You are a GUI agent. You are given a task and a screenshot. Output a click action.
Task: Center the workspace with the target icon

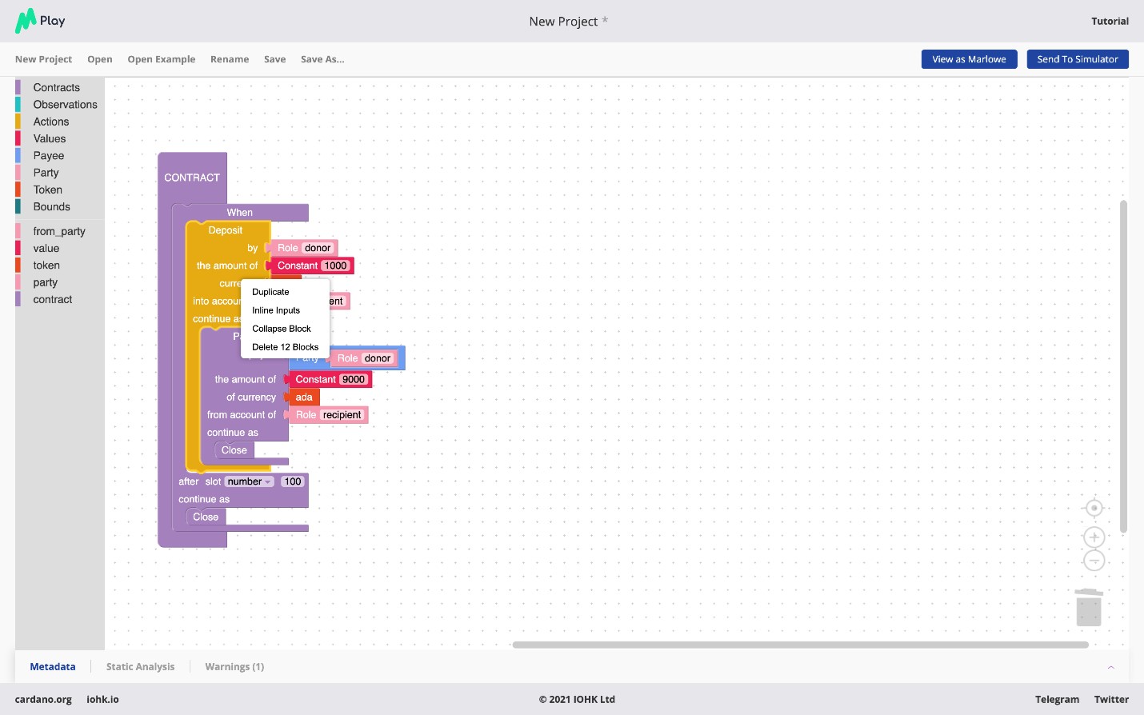pyautogui.click(x=1094, y=508)
